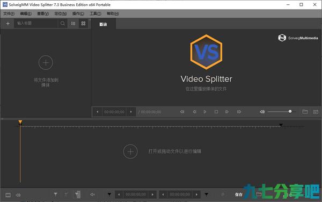
Task: Open the 定位(N) menu
Action: pos(61,13)
